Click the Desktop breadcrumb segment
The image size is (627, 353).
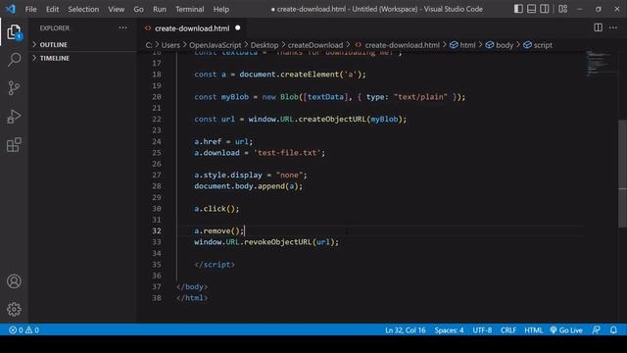265,45
